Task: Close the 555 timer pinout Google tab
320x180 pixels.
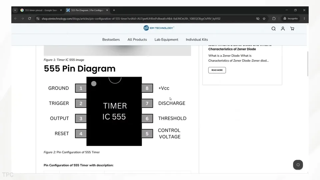Action: 61,10
